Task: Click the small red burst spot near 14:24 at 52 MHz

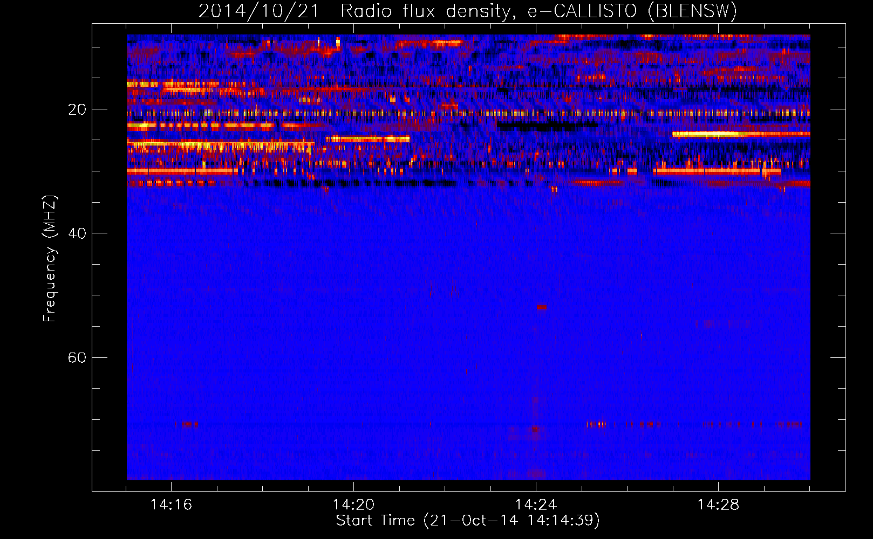Action: (x=542, y=307)
